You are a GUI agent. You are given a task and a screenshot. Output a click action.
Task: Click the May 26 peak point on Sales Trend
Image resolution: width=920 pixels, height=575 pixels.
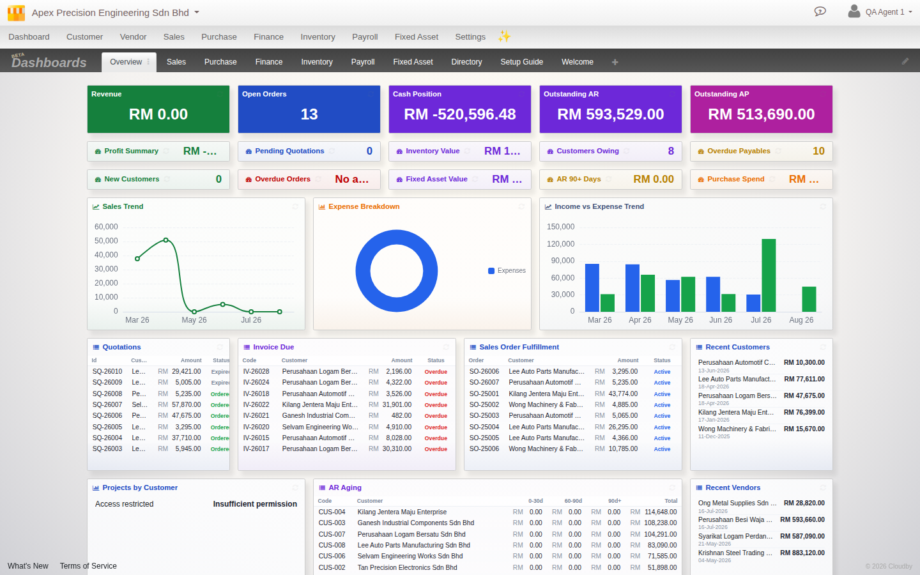click(x=166, y=240)
